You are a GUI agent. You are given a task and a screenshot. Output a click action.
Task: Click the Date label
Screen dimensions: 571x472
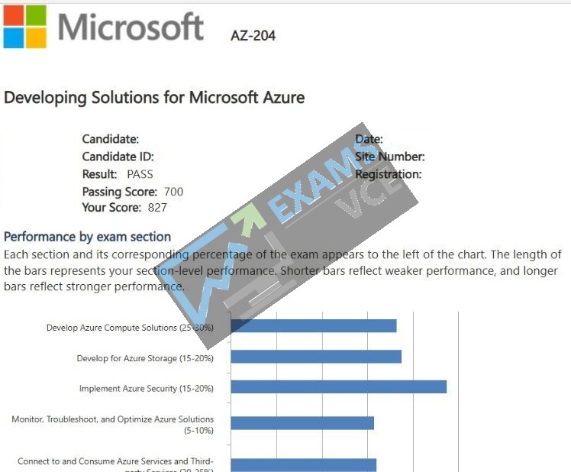point(369,139)
